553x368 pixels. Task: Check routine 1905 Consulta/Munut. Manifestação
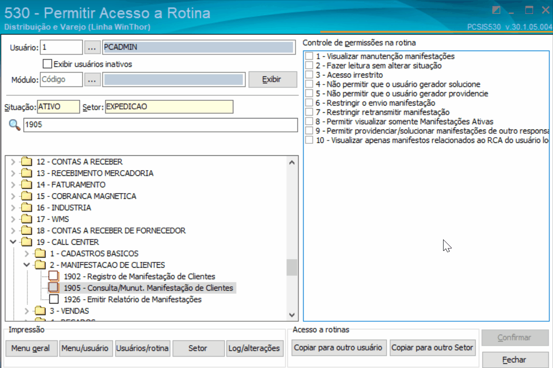54,288
